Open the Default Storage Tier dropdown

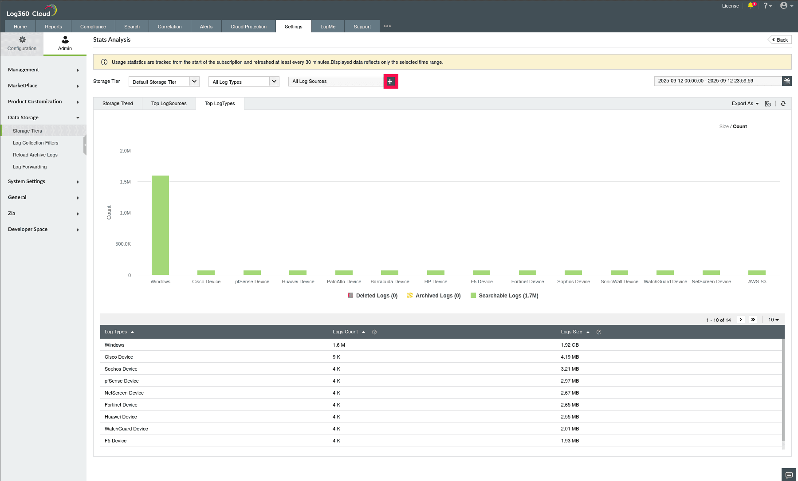point(164,82)
